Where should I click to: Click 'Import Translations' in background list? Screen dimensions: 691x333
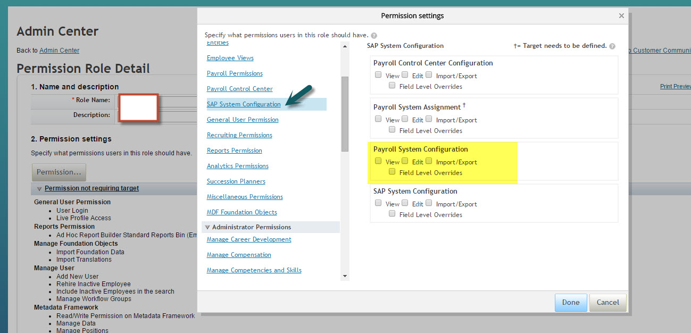pyautogui.click(x=84, y=260)
